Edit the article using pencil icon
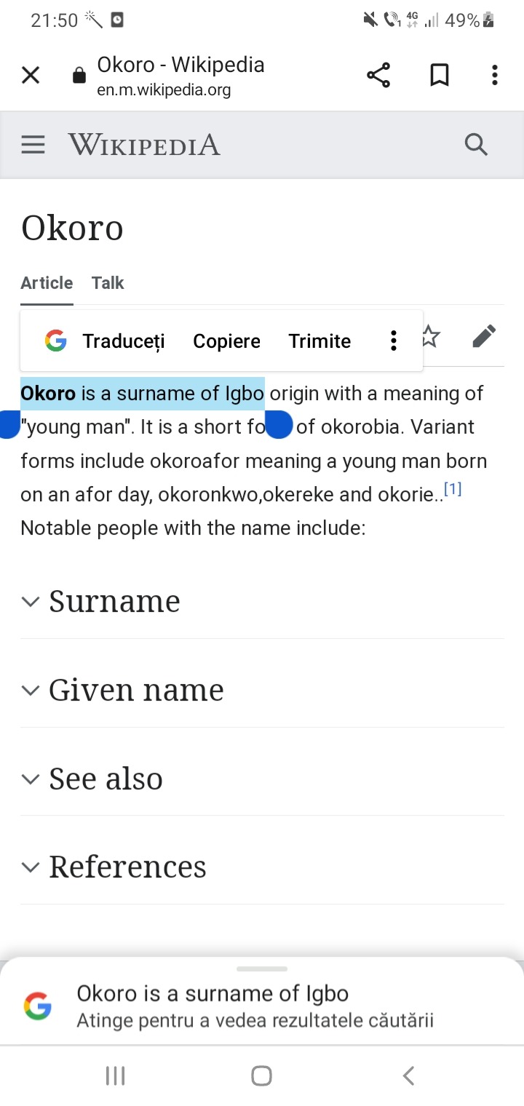Screen dimensions: 524x1106 pos(484,337)
